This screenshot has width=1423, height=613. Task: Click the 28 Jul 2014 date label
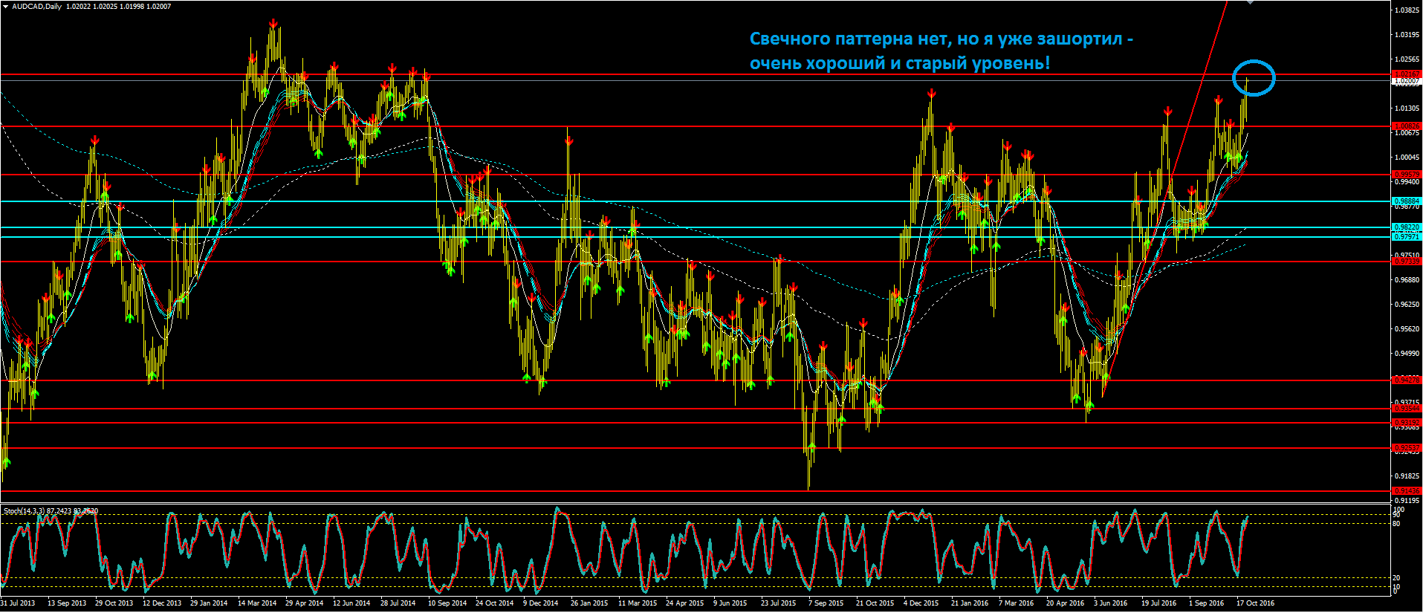398,603
